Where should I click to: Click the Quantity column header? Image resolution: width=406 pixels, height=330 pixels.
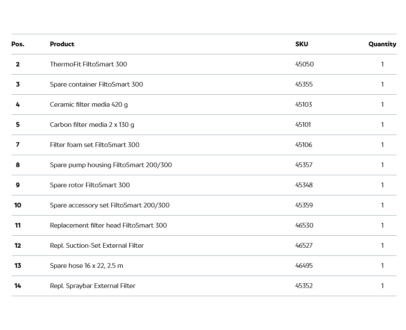[382, 44]
